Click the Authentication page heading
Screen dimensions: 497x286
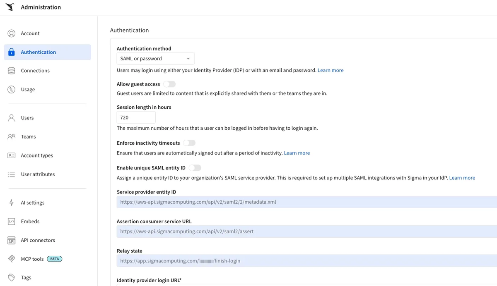point(129,30)
